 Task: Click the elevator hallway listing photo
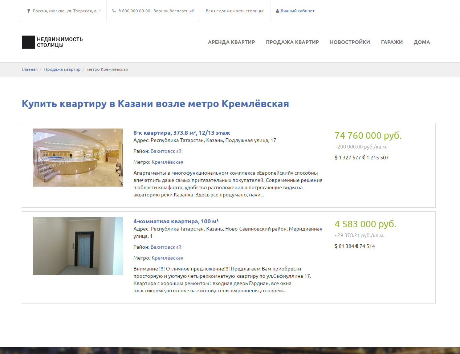point(78,246)
